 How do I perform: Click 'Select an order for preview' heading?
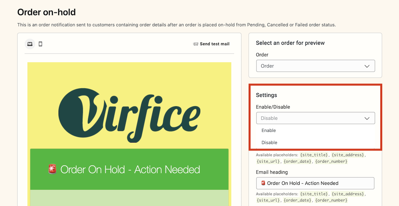[290, 43]
